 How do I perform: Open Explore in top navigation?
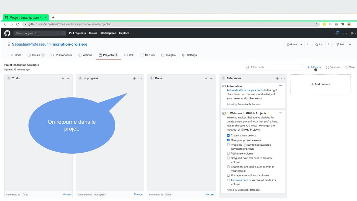click(124, 33)
